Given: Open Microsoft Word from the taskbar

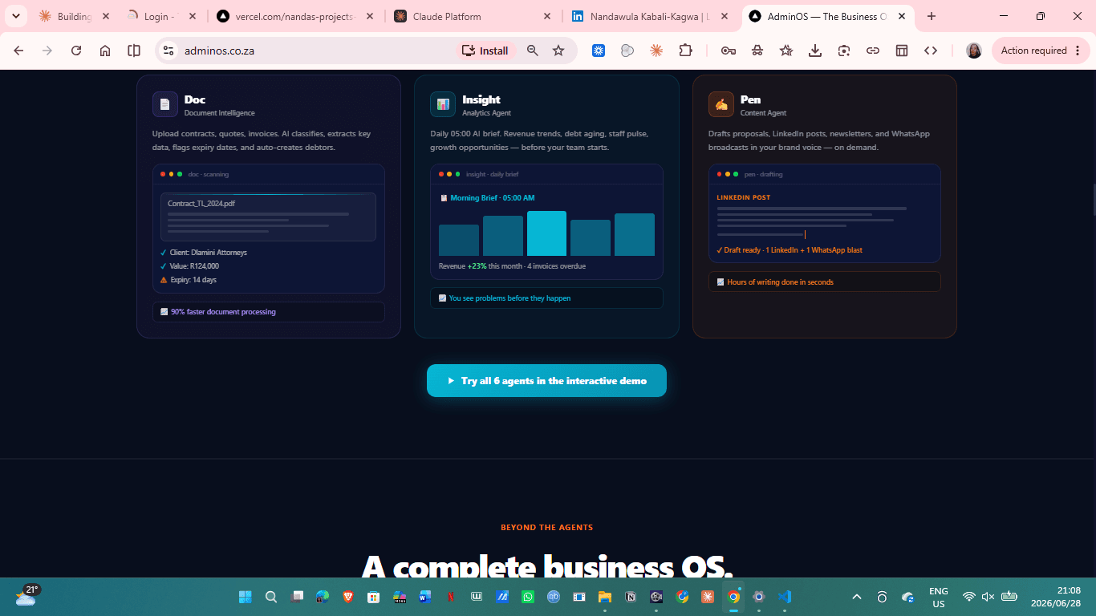Looking at the screenshot, I should (x=425, y=597).
